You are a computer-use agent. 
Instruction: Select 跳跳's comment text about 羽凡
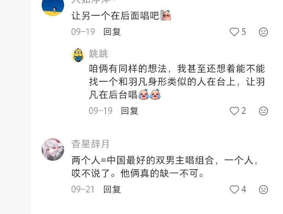pos(177,82)
